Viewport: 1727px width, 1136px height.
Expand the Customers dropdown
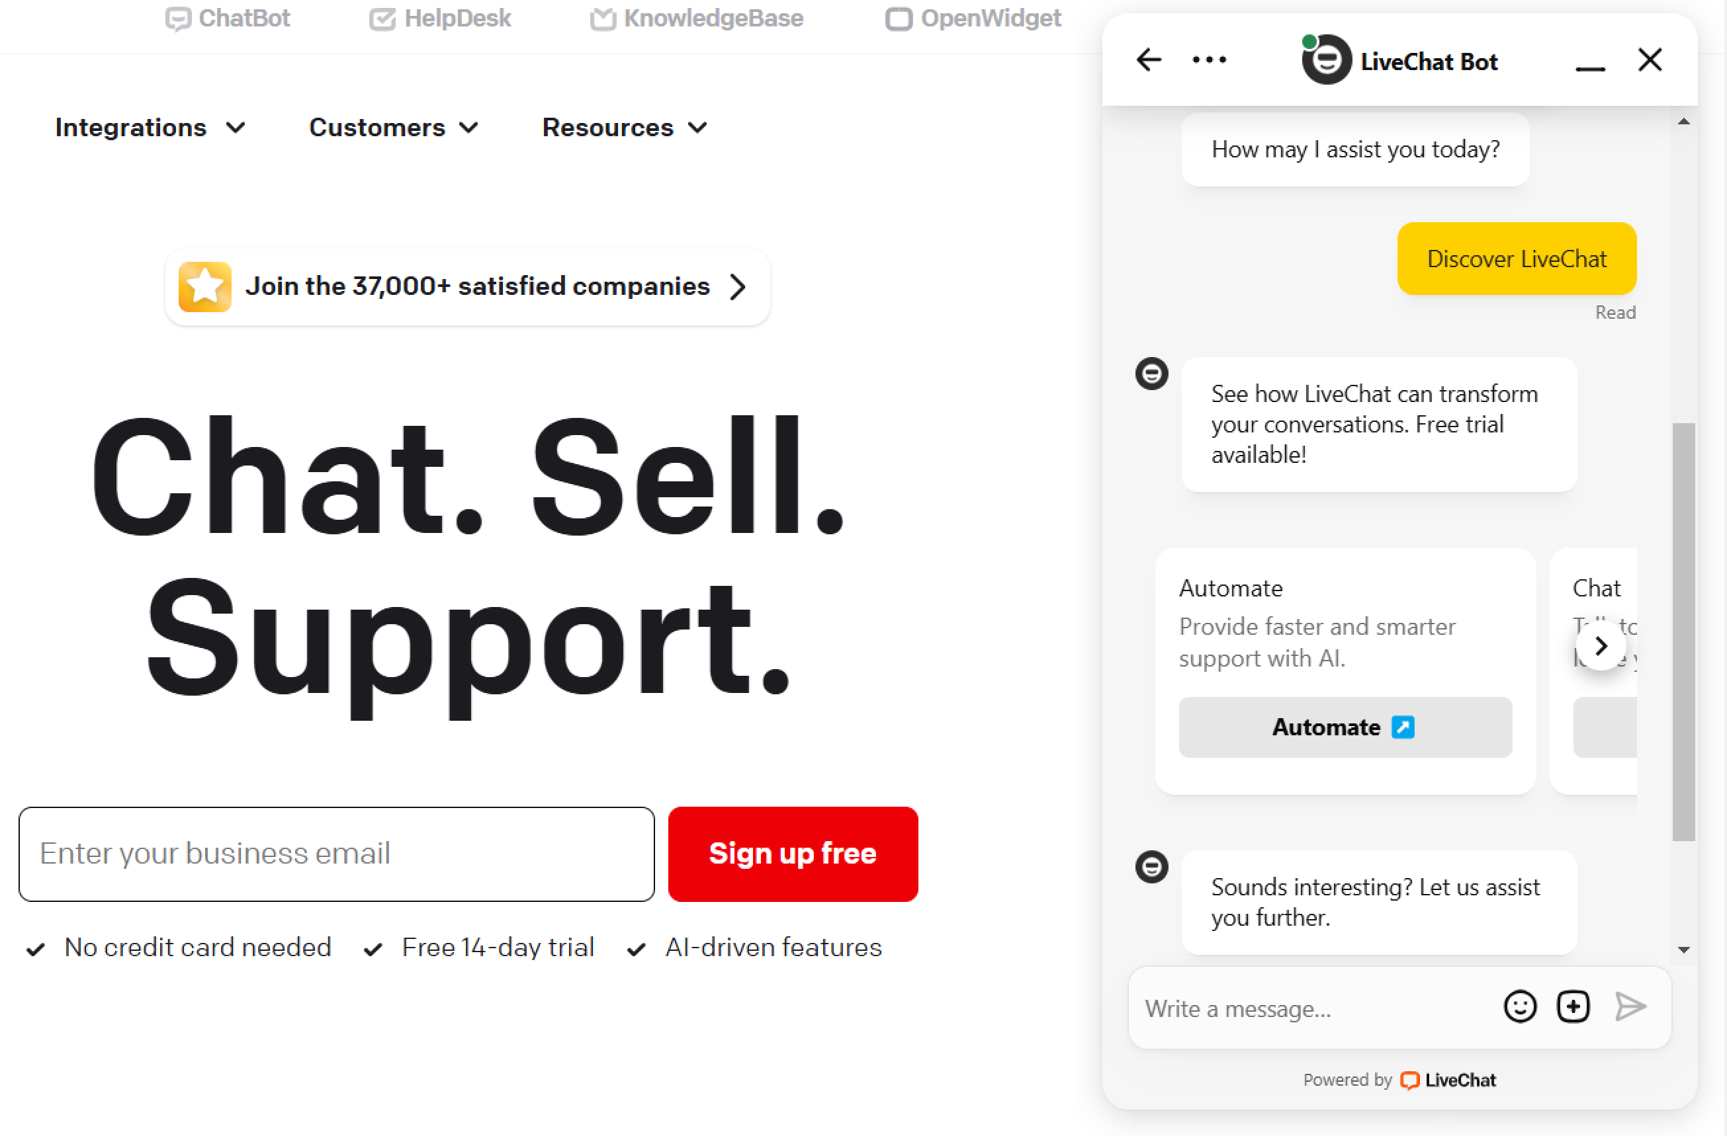(x=392, y=128)
